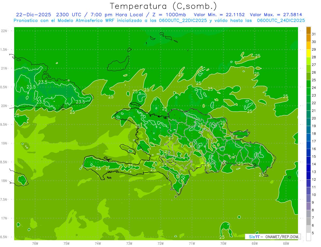
Task: Click the '70W' longitude label
Action: [223, 243]
